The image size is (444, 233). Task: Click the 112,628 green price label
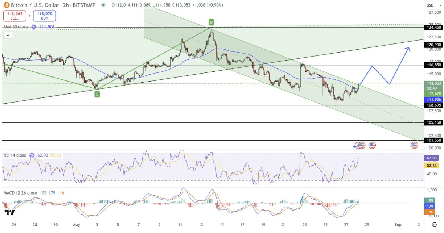pyautogui.click(x=433, y=93)
